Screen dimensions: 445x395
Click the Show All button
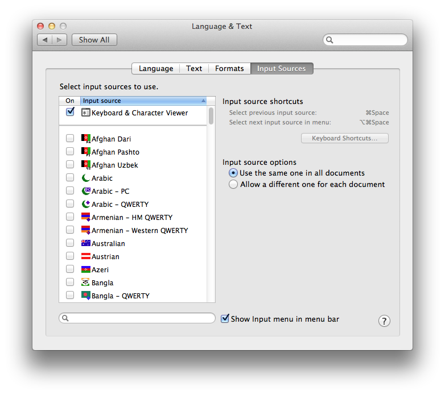[94, 40]
